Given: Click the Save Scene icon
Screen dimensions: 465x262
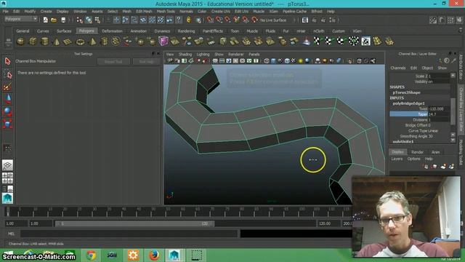Looking at the screenshot, I should [x=63, y=20].
